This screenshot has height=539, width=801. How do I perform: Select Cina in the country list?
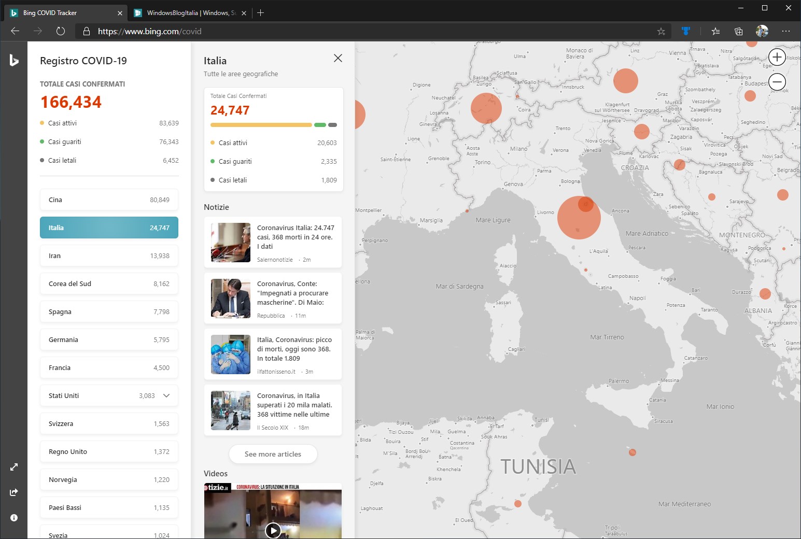tap(109, 200)
